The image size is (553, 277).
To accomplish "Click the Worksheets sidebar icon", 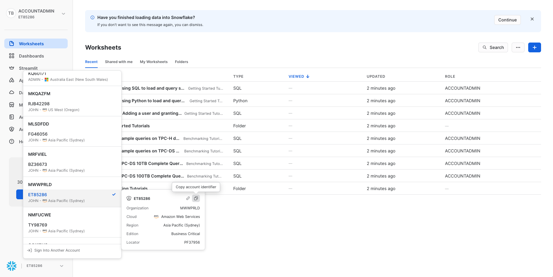I will pyautogui.click(x=12, y=43).
